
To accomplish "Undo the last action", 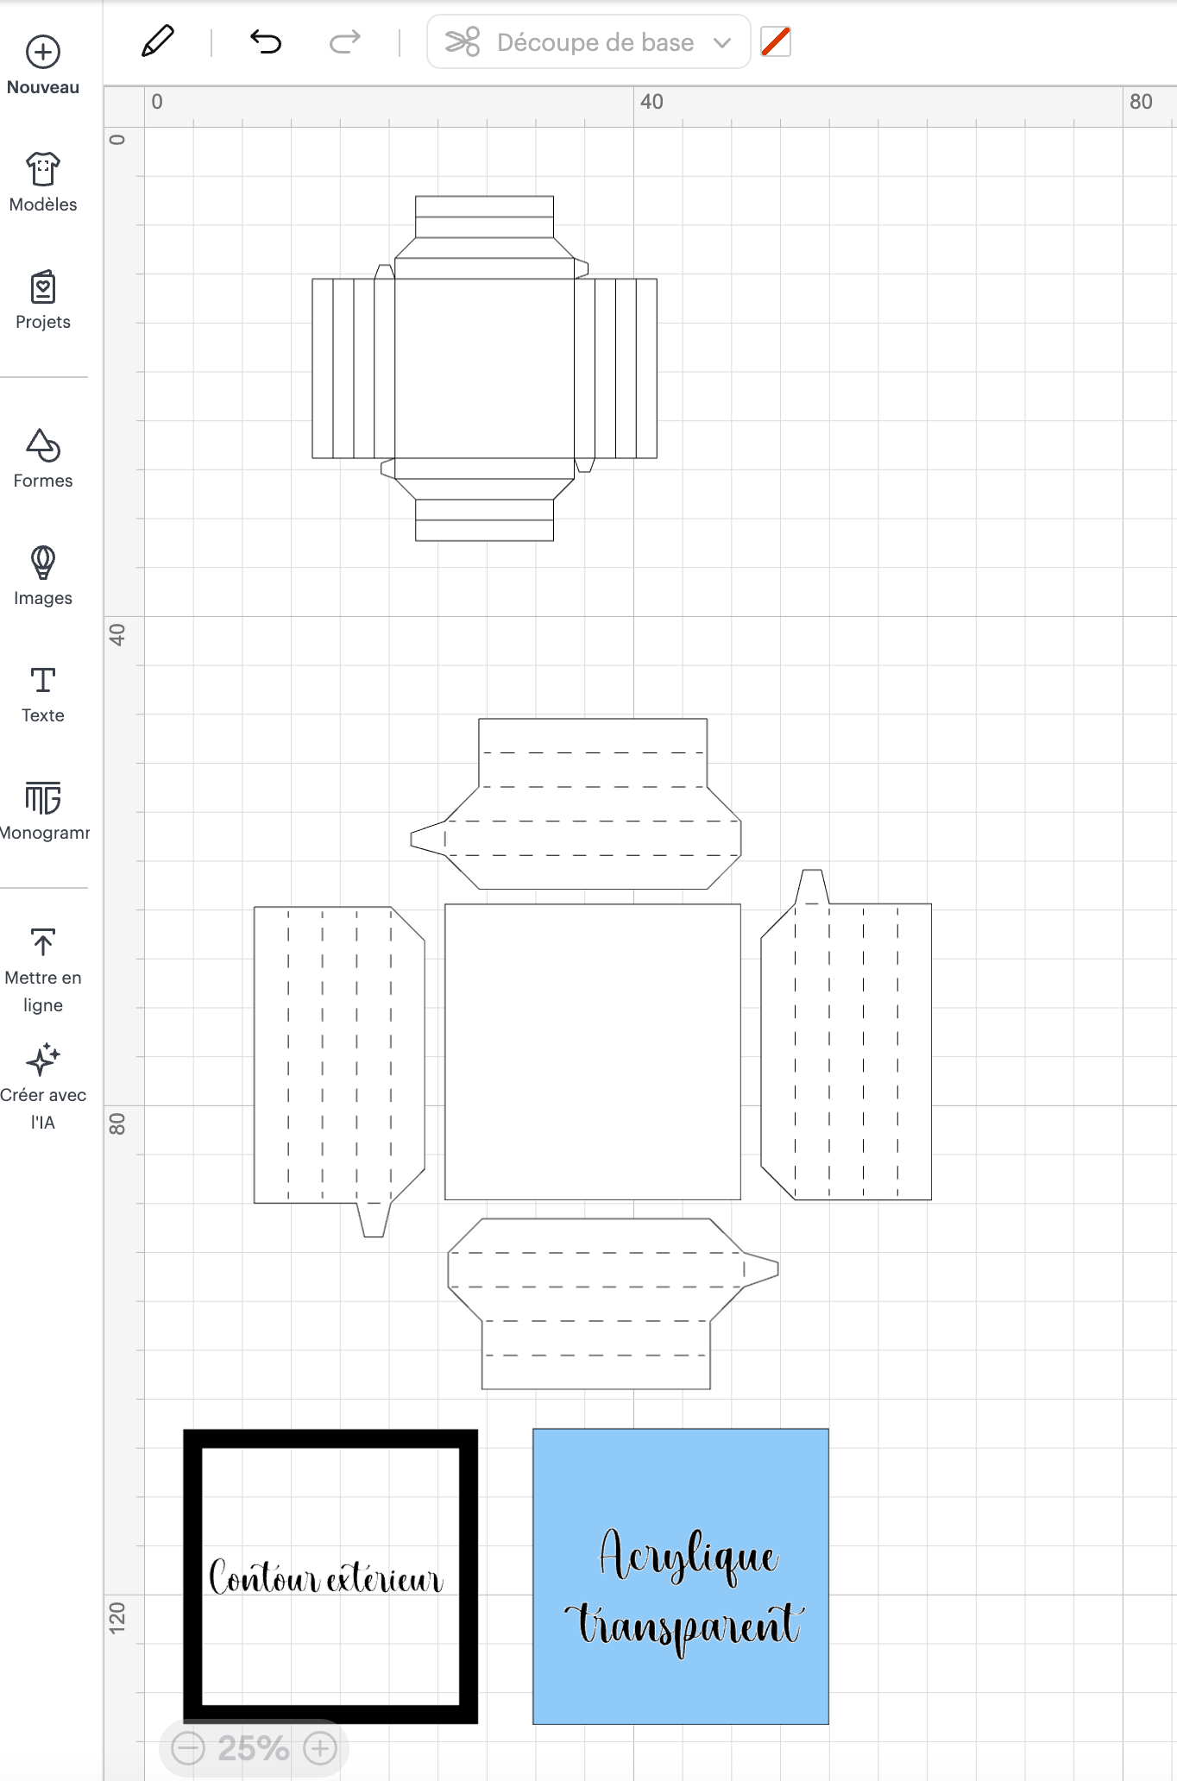I will pyautogui.click(x=266, y=41).
